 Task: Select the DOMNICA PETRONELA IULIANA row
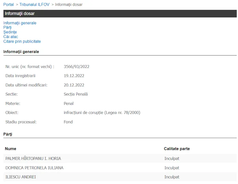(34, 168)
